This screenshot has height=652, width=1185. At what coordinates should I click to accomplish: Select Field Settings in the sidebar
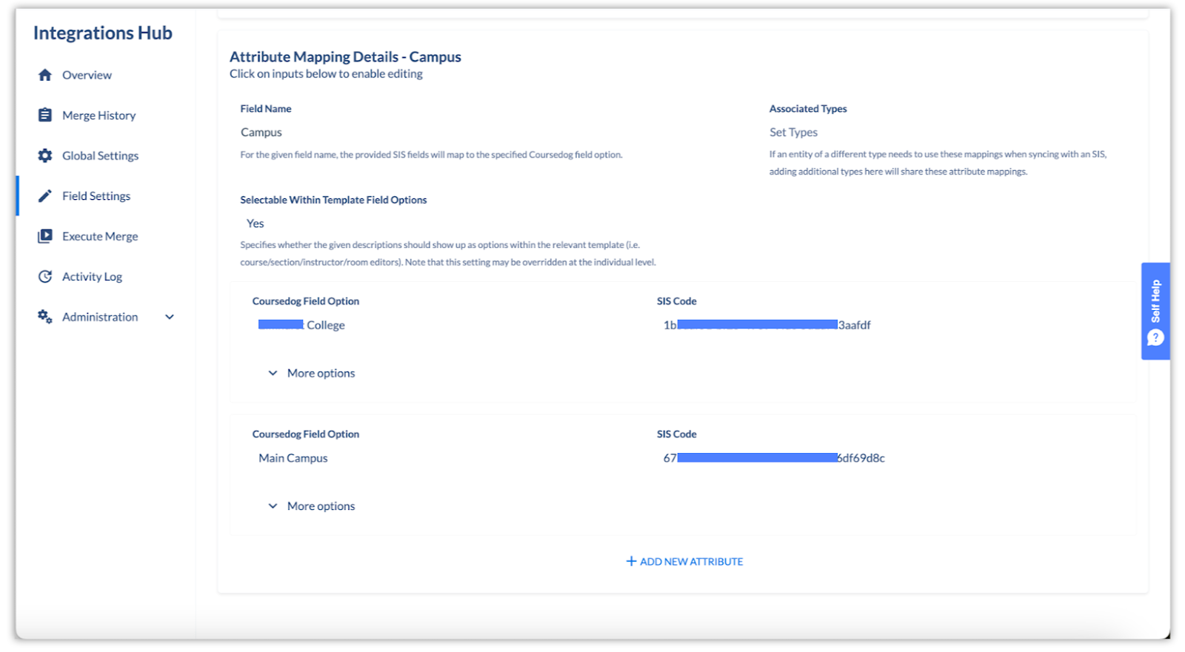(x=96, y=196)
